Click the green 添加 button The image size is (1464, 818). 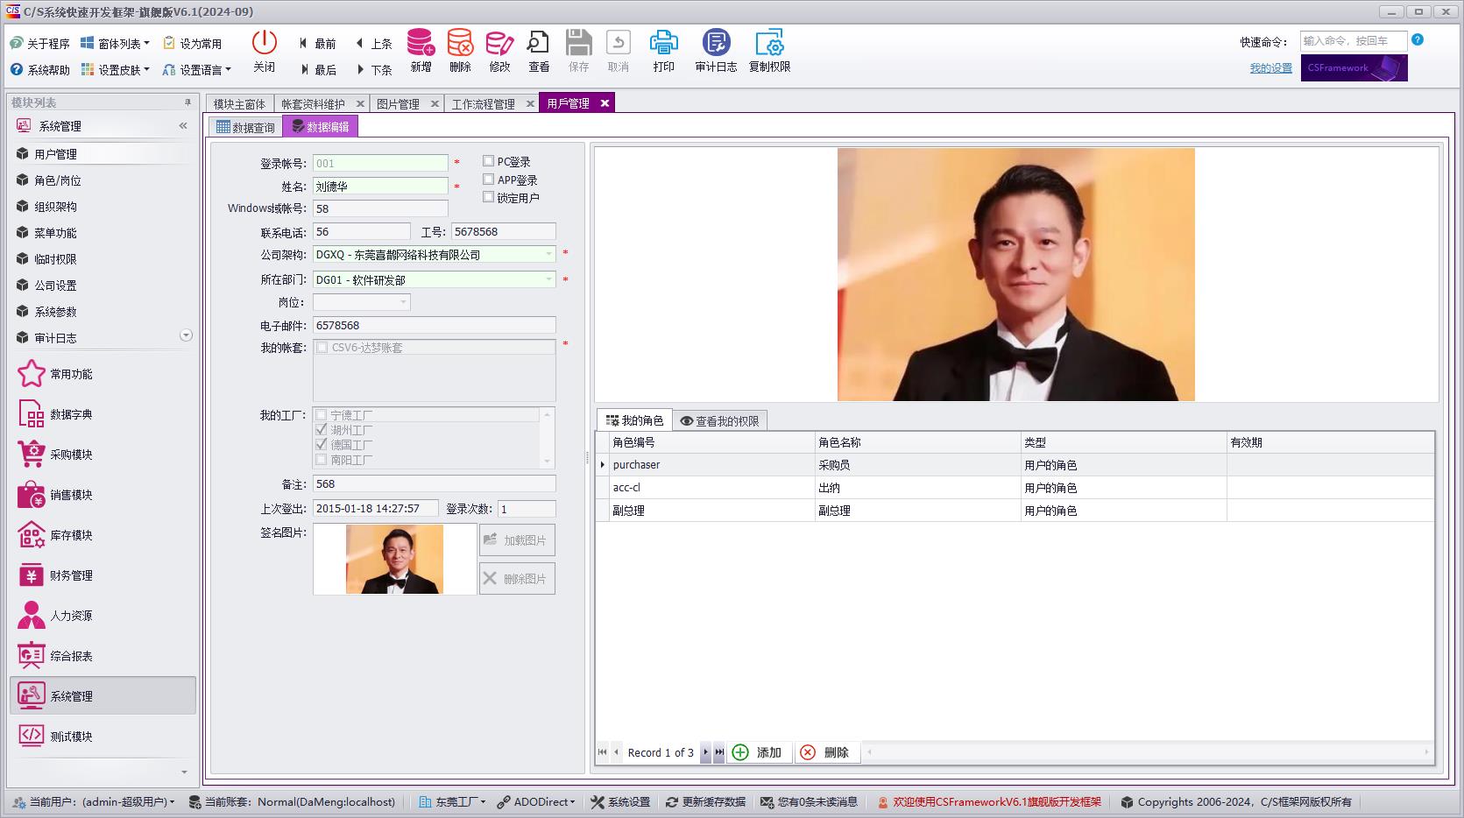758,752
